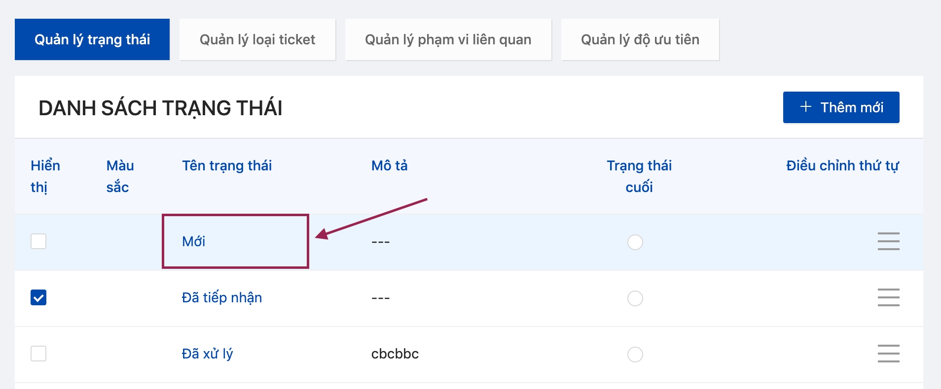Switch to the Quản lý trạng thái tab
This screenshot has height=389, width=941.
tap(92, 39)
